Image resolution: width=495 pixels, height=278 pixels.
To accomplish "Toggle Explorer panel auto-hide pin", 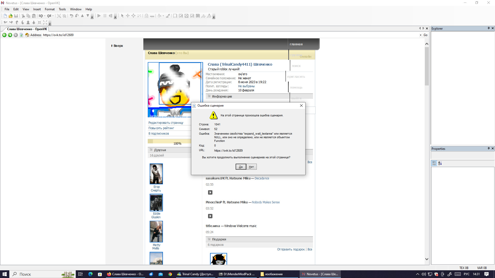I will pyautogui.click(x=489, y=28).
